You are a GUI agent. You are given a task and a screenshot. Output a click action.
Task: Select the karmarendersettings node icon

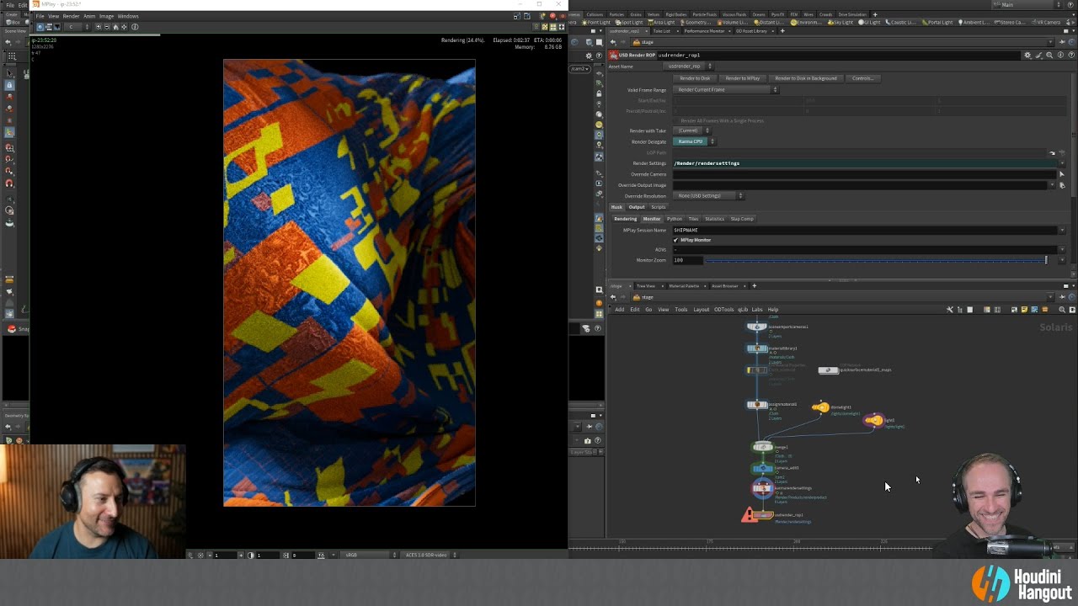(x=761, y=488)
